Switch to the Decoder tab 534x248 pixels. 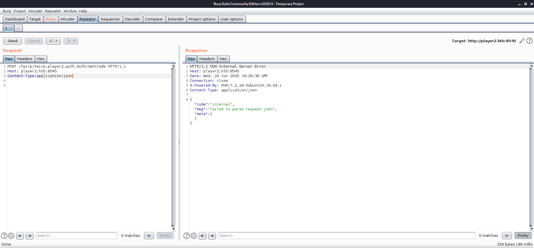[133, 19]
